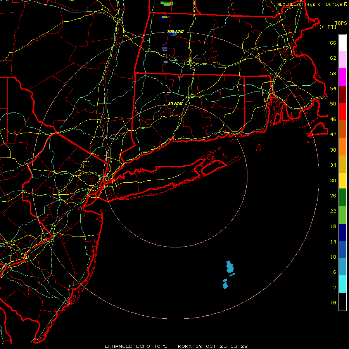Image resolution: width=349 pixels, height=349 pixels.
Task: Click the dark green 26 kft swatch
Action: click(342, 197)
